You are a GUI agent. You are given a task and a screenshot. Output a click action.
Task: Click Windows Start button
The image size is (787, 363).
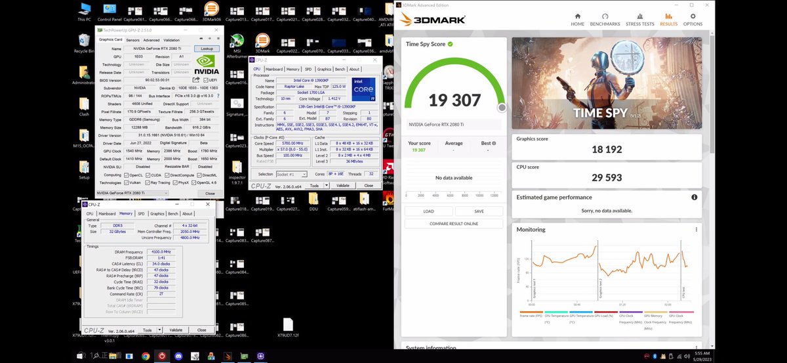point(80,356)
